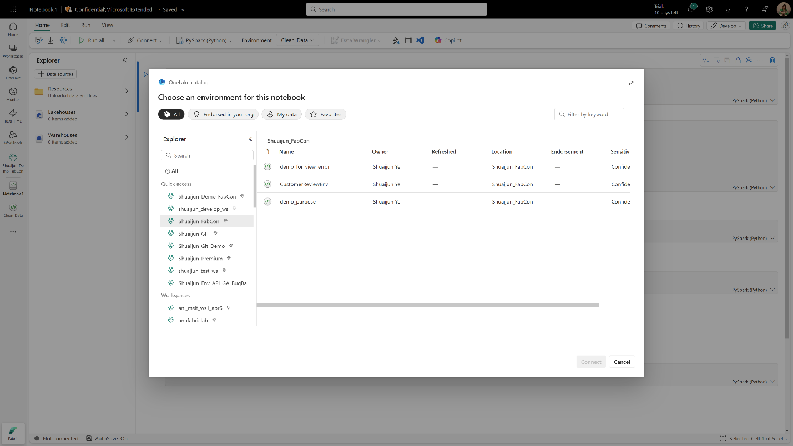Click the Cancel button

point(622,362)
